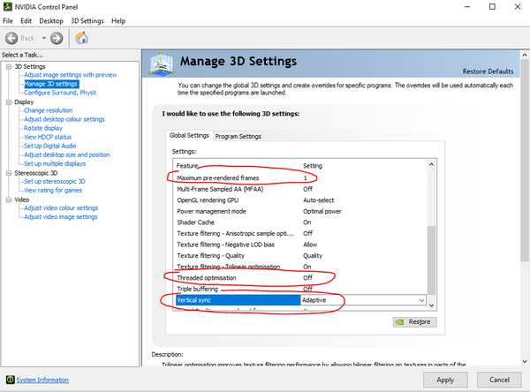Open Adjust desktop size and position
Viewport: 530px width, 392px height.
pos(66,155)
